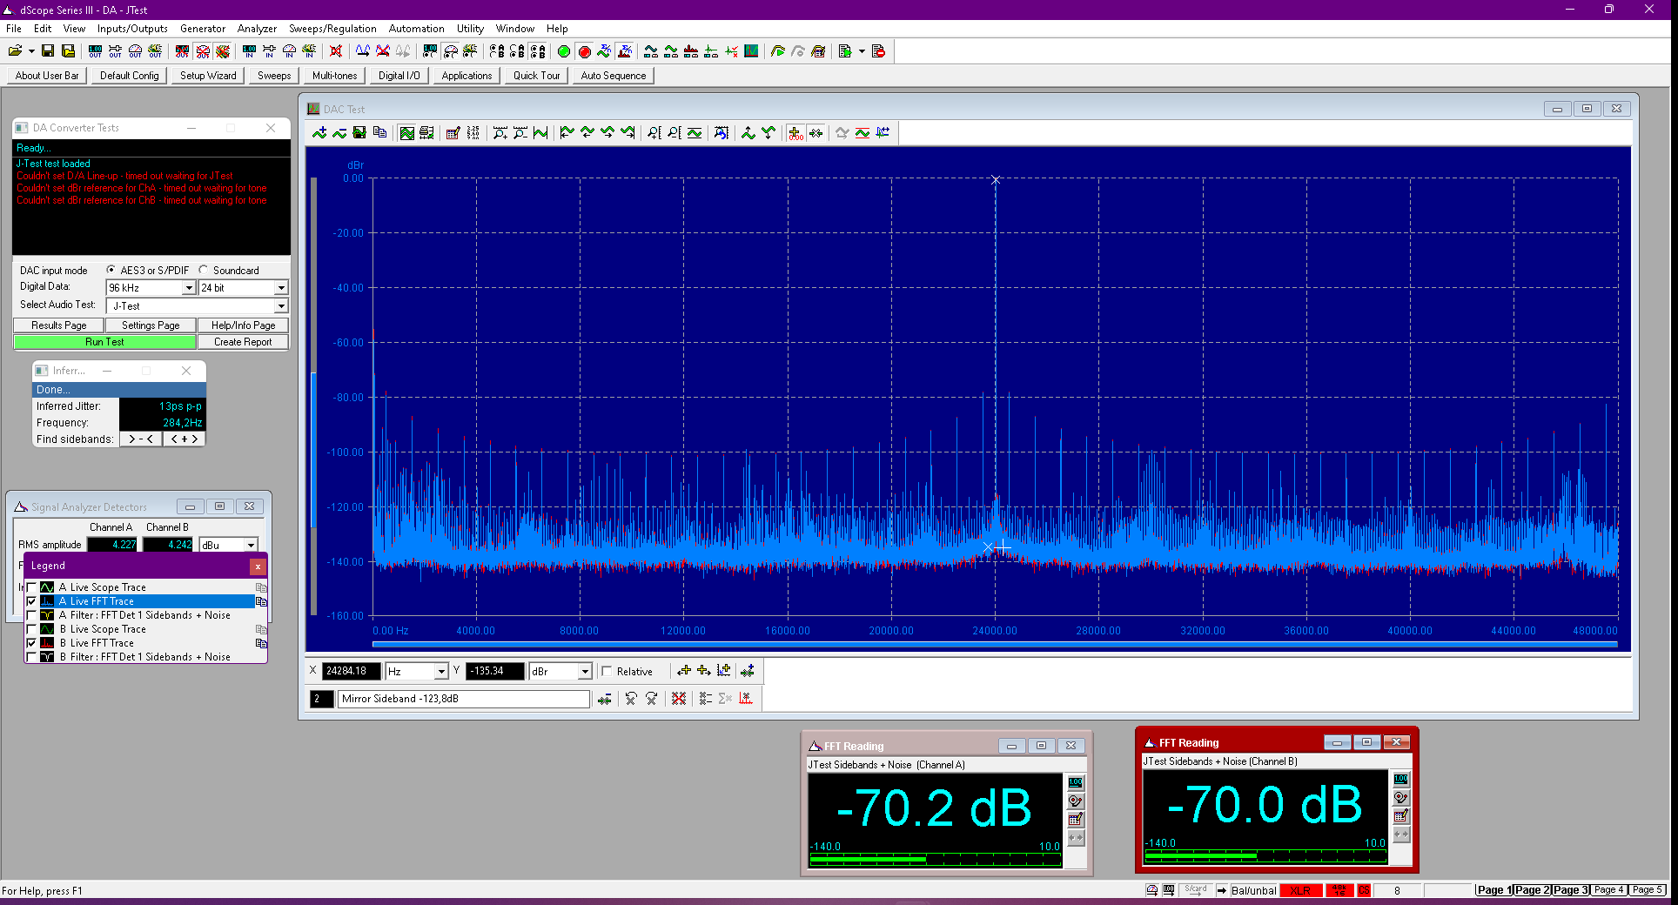
Task: Open the 24 bit depth dropdown
Action: coord(281,288)
